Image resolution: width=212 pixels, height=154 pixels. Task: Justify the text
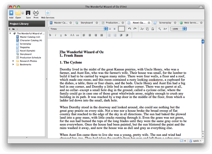click(102, 35)
